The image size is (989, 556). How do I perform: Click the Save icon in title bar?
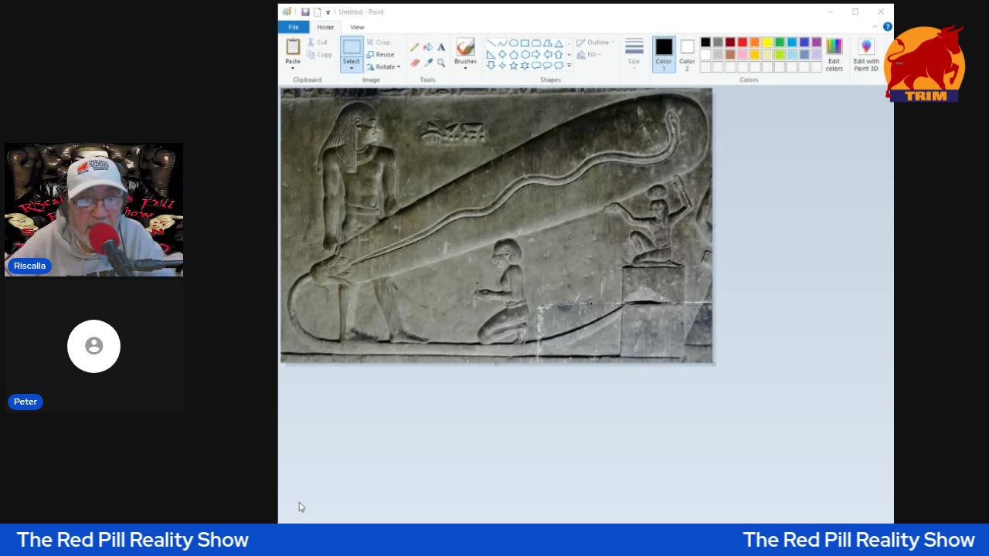pyautogui.click(x=305, y=12)
